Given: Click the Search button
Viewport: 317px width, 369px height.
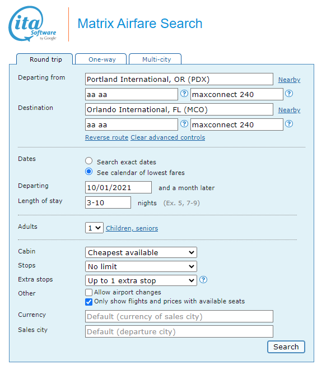Looking at the screenshot, I should [x=286, y=347].
